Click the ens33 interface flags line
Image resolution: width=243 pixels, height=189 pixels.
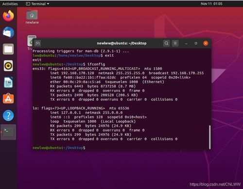(x=97, y=69)
